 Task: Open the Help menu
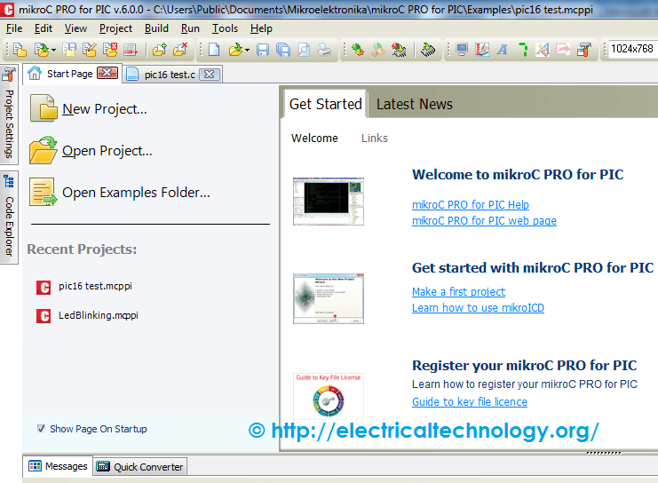coord(261,28)
